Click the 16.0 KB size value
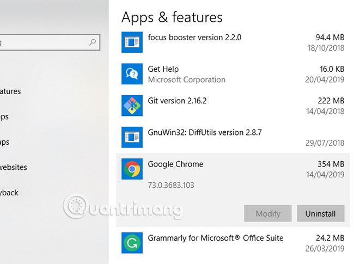Image resolution: width=354 pixels, height=264 pixels. point(332,69)
